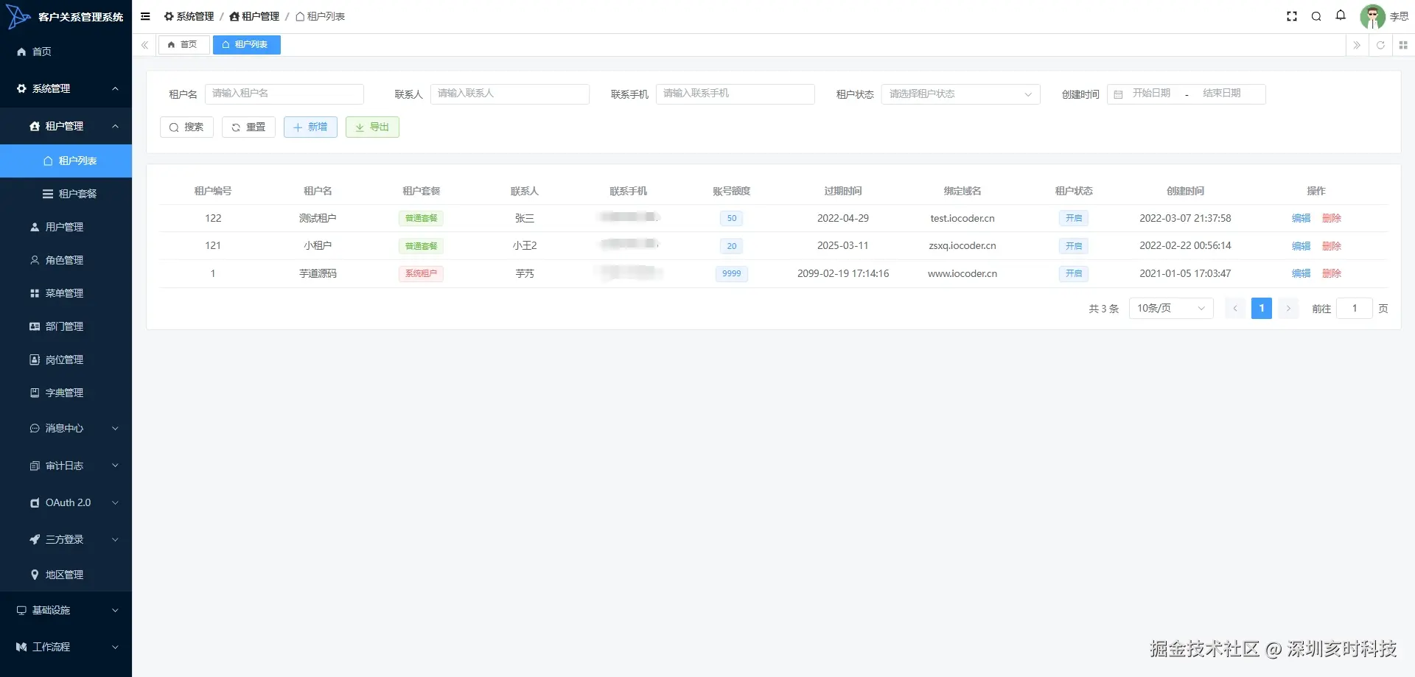Screen dimensions: 1415x677
Task: Focus the 租户名 input field
Action: 284,94
